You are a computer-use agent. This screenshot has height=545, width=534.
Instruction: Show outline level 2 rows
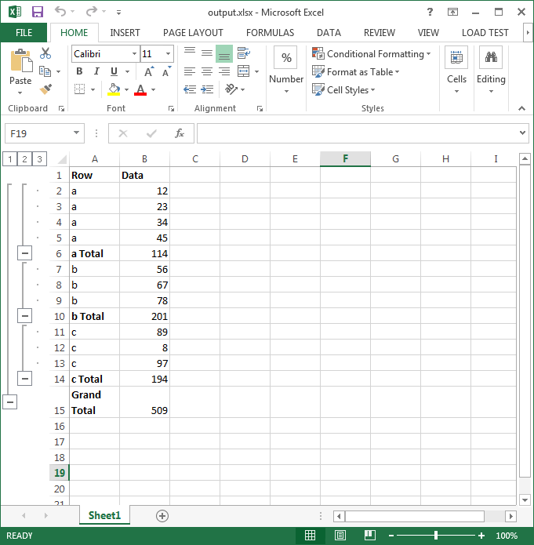24,159
